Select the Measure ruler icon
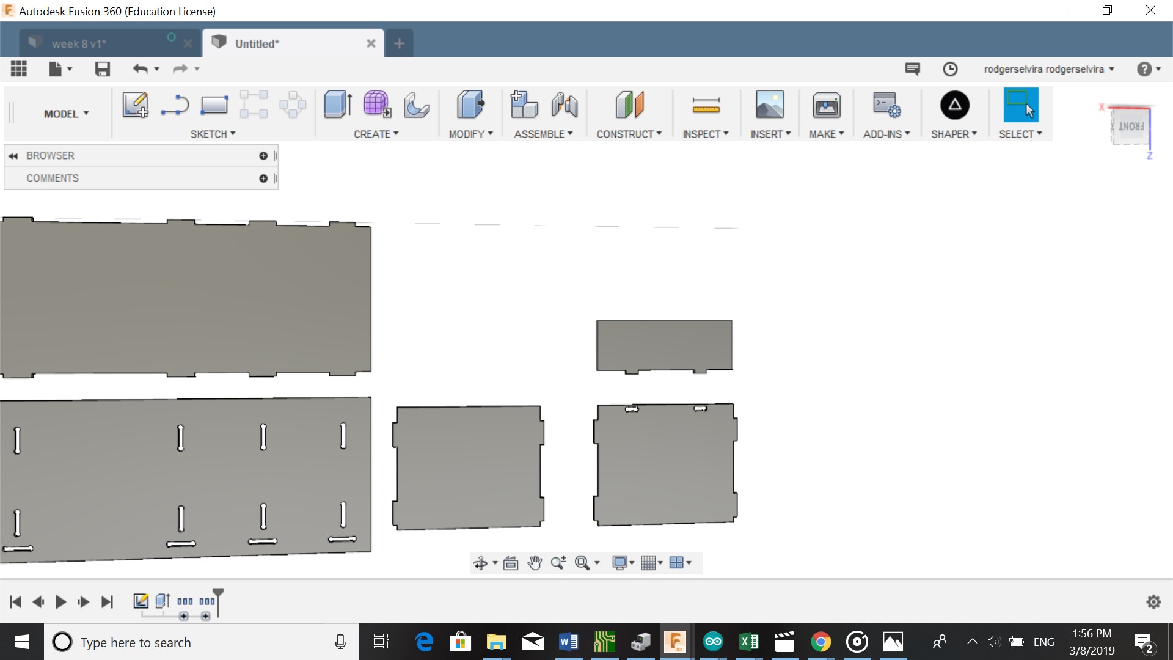 point(706,105)
